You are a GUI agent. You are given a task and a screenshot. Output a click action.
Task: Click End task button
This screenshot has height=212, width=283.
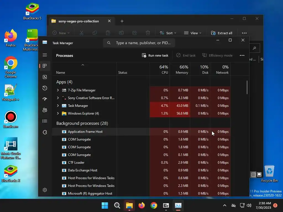coord(186,55)
